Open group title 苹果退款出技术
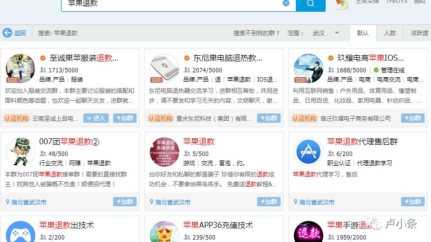 [67, 225]
